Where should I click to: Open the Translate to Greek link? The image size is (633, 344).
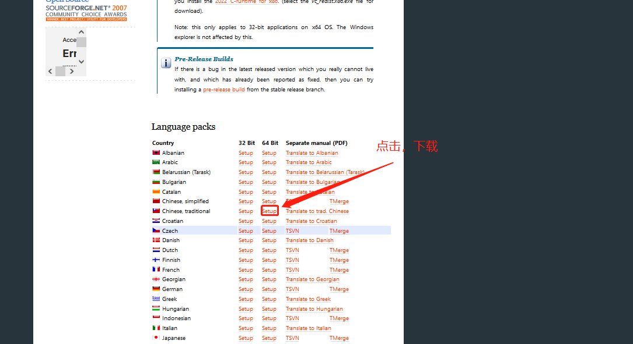tap(309, 299)
